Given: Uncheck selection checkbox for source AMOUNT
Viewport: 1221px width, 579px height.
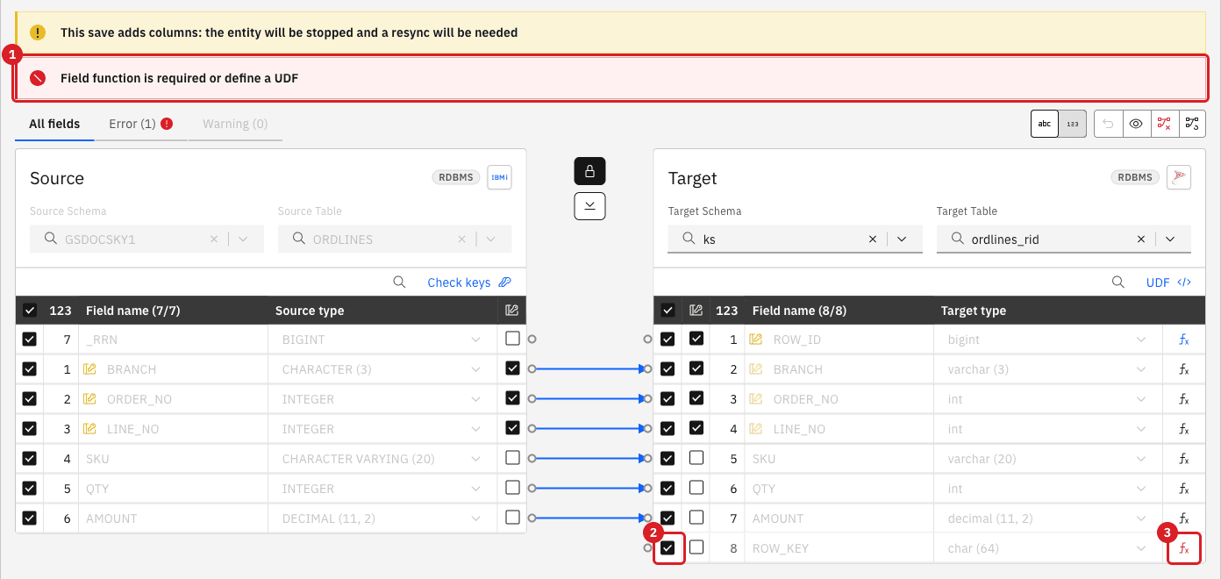Looking at the screenshot, I should coord(30,518).
